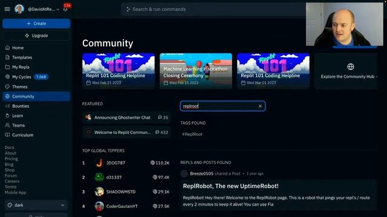Clear the community search with X

(260, 106)
